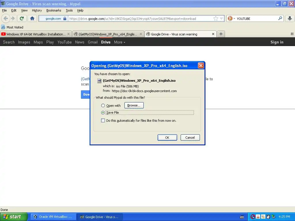Image resolution: width=295 pixels, height=221 pixels.
Task: Enable Do this automatically for files checkbox
Action: (103, 121)
